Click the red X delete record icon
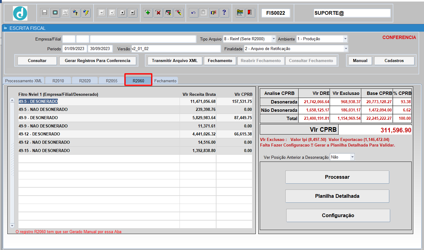 pyautogui.click(x=158, y=13)
